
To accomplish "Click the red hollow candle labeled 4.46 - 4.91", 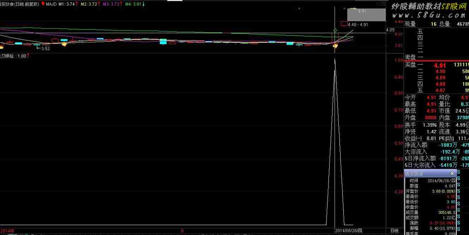I will tap(344, 24).
